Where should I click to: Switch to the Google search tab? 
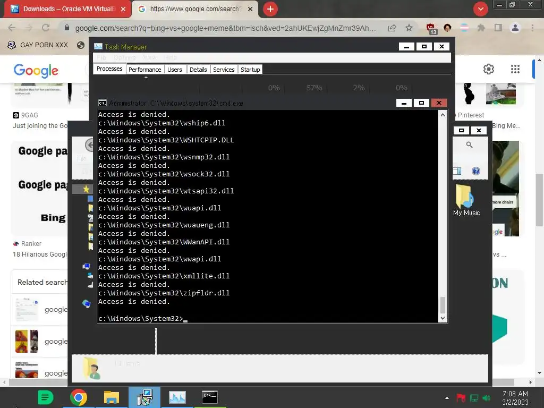click(194, 9)
